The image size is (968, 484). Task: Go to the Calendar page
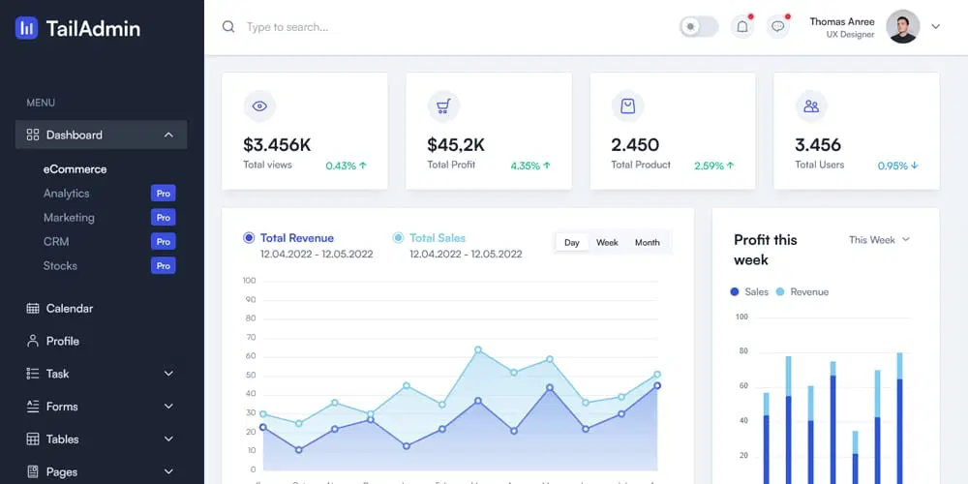[x=69, y=308]
